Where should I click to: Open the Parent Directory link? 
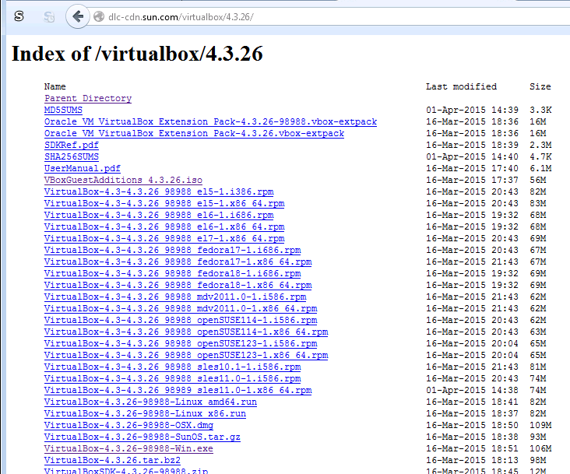[88, 98]
